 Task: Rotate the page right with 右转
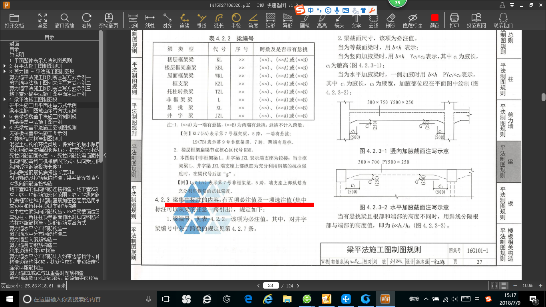pyautogui.click(x=86, y=20)
